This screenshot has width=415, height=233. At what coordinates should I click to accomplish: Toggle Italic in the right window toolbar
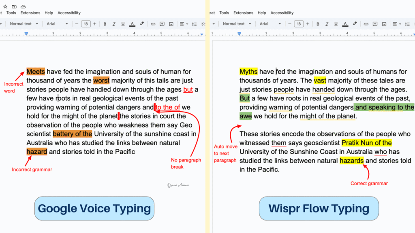click(327, 24)
